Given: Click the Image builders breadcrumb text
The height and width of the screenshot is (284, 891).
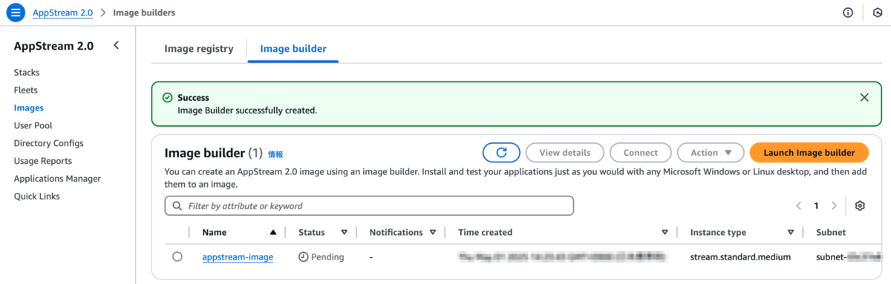Looking at the screenshot, I should coord(144,13).
